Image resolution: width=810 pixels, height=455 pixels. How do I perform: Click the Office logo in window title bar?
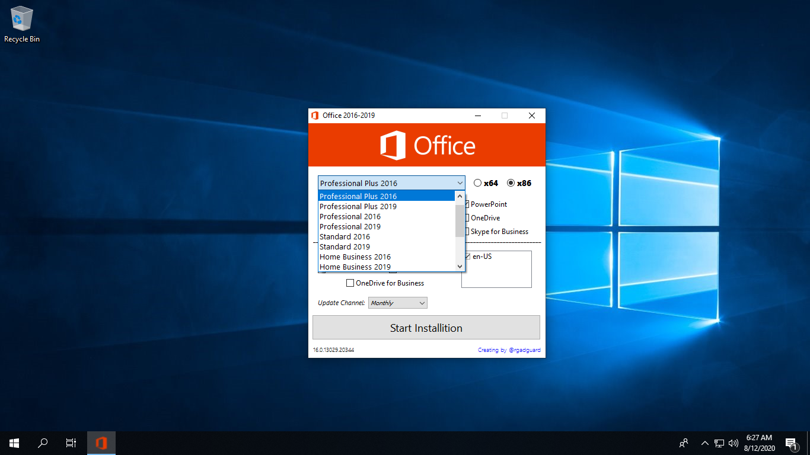(315, 116)
